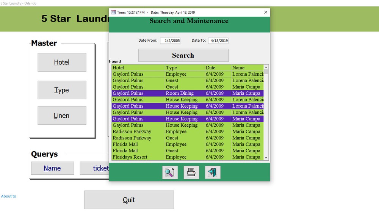This screenshot has height=213, width=379.
Task: Close the Search and Maintenance dialog
Action: tap(266, 13)
